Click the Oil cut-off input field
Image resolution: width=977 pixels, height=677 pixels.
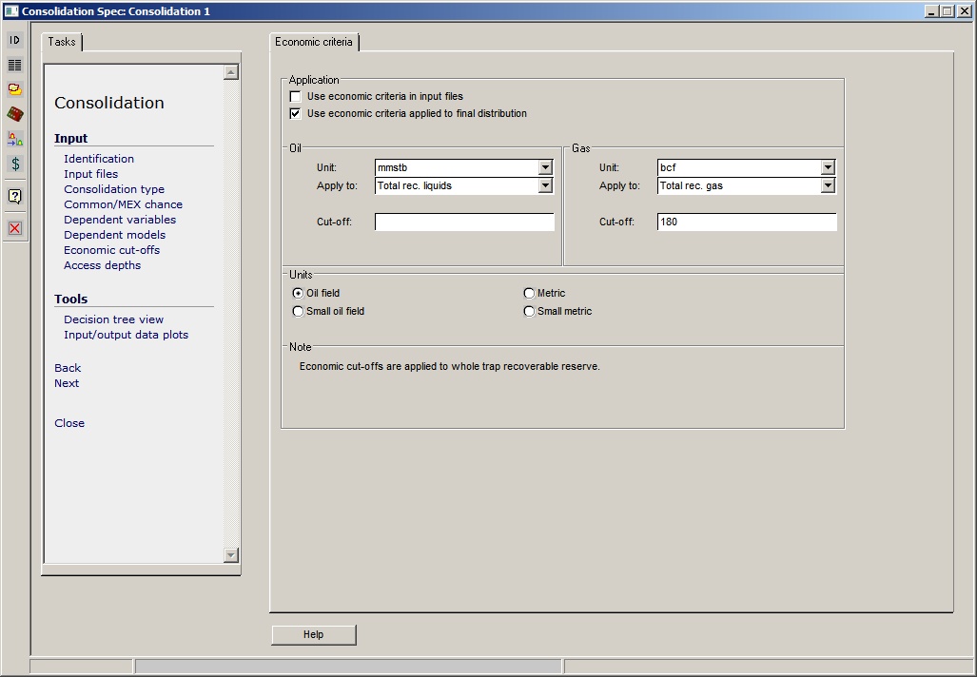[464, 222]
